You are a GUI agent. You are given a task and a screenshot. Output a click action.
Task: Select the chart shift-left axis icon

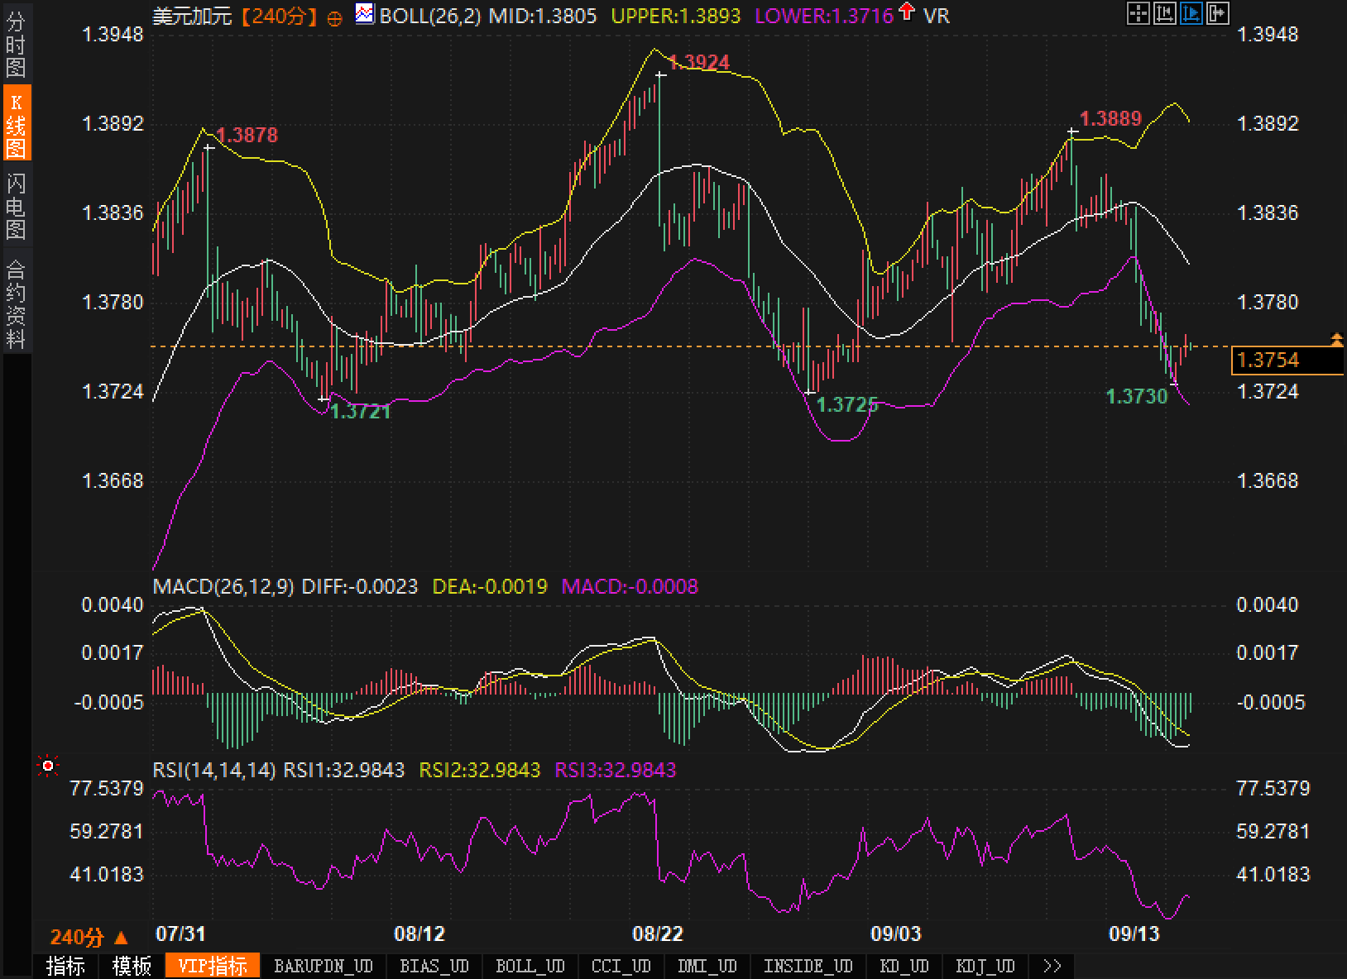tap(1165, 13)
